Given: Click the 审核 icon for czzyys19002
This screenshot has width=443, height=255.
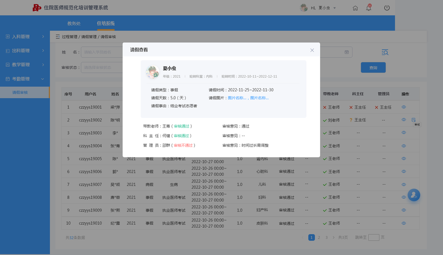Looking at the screenshot, I should pos(414,120).
